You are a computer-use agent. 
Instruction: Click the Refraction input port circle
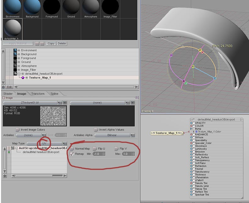click(191, 166)
